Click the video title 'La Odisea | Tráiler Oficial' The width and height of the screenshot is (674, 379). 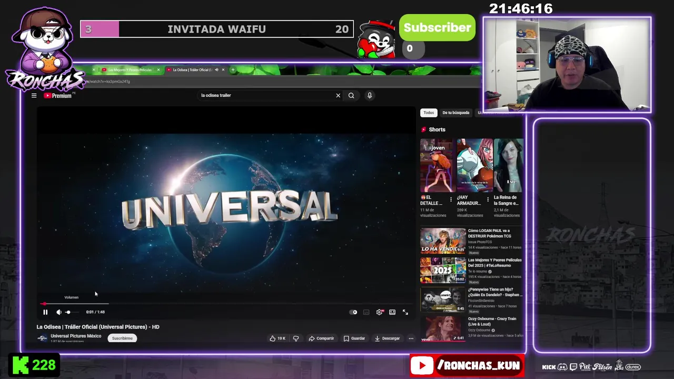(98, 327)
